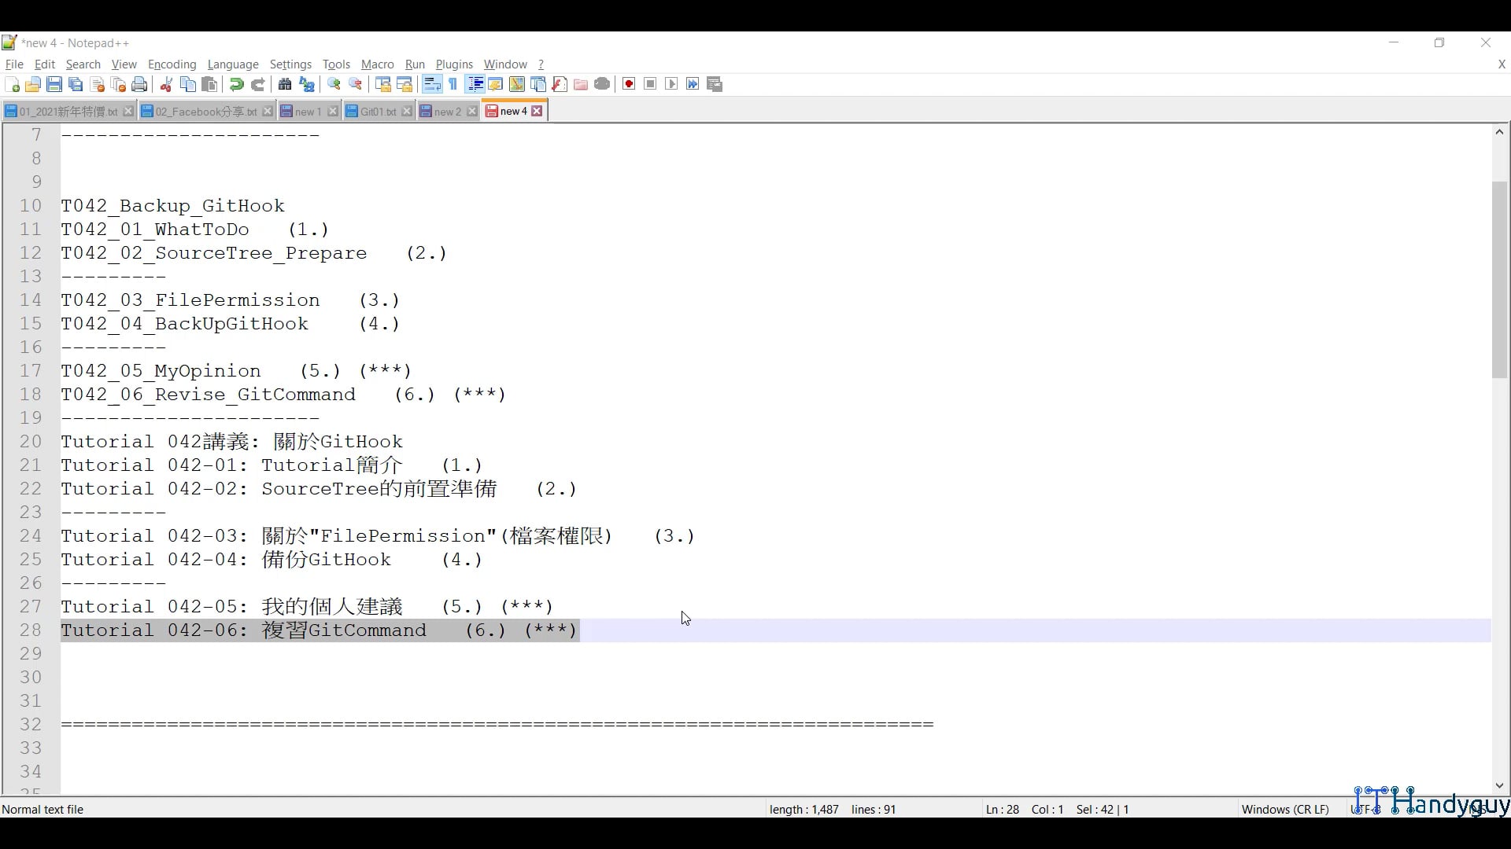1511x849 pixels.
Task: Click the vertical scrollbar thumb
Action: pyautogui.click(x=1499, y=279)
